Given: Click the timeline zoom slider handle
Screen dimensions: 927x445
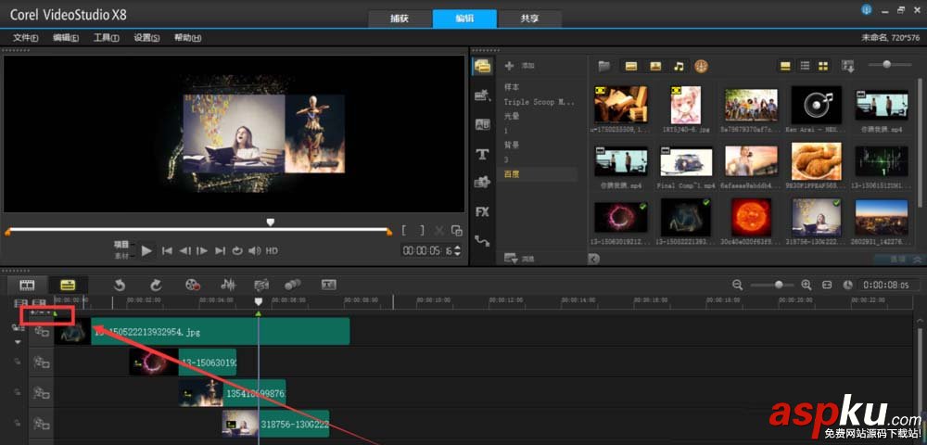Looking at the screenshot, I should (x=779, y=285).
